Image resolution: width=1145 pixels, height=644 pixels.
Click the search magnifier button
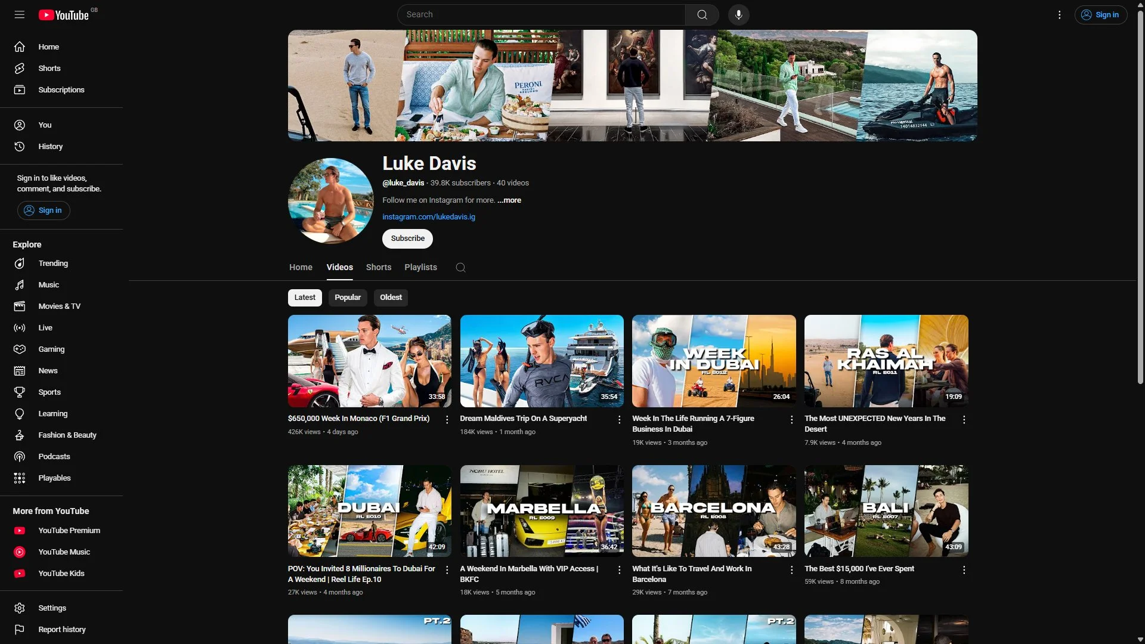coord(702,14)
